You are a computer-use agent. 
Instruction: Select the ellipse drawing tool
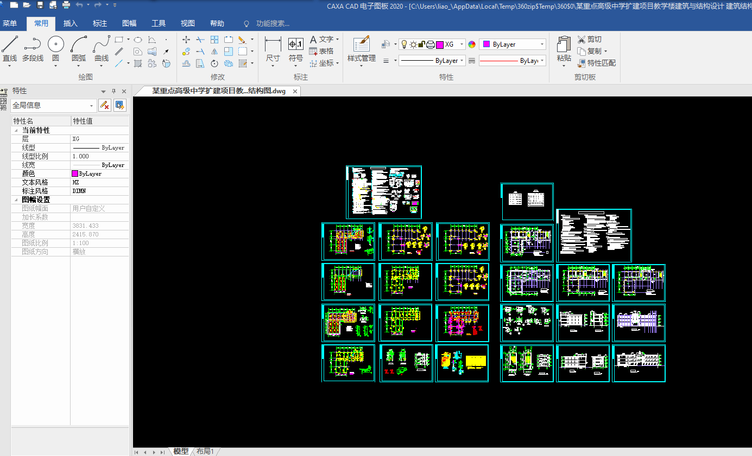[138, 40]
